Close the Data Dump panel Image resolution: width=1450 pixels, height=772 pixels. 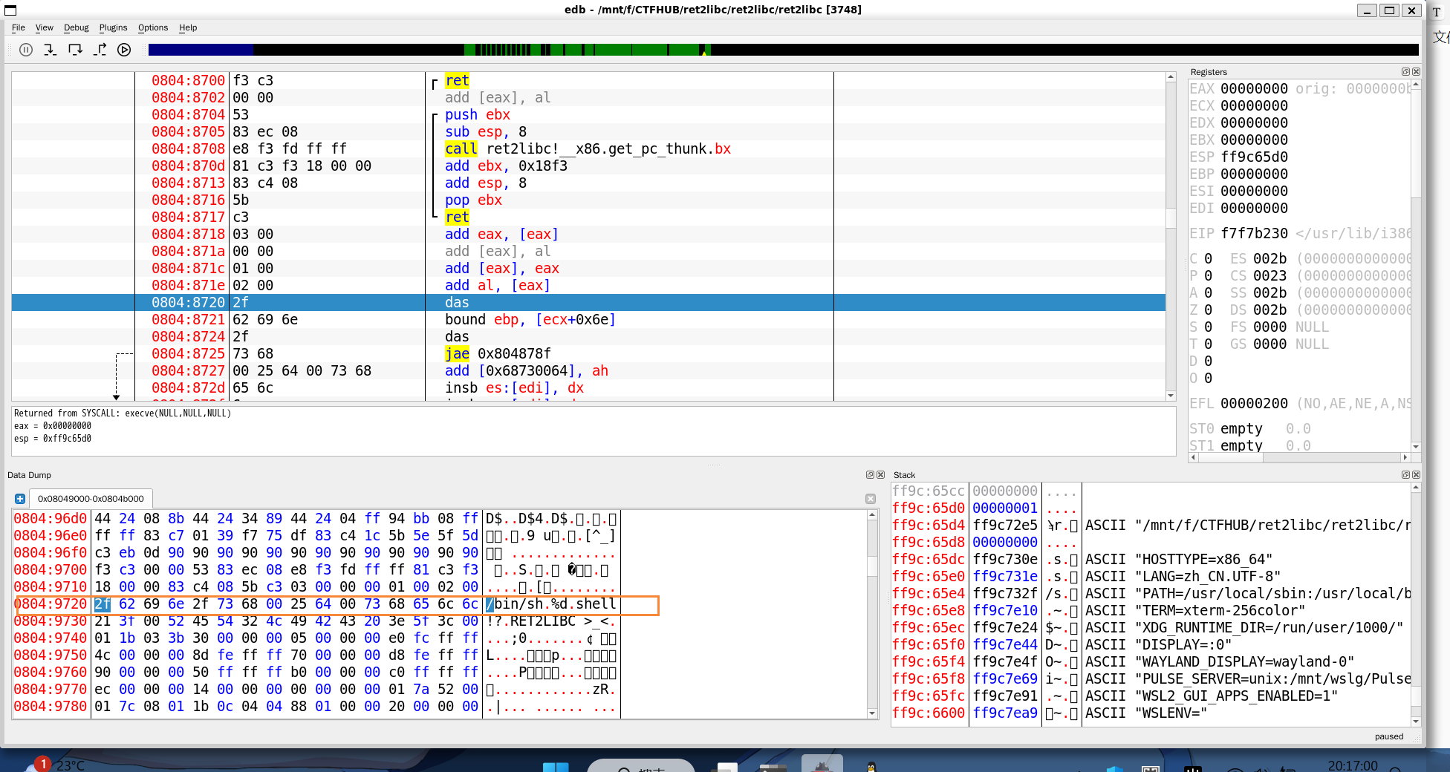(880, 475)
